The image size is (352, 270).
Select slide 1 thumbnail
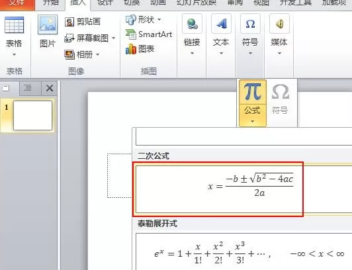(x=33, y=115)
